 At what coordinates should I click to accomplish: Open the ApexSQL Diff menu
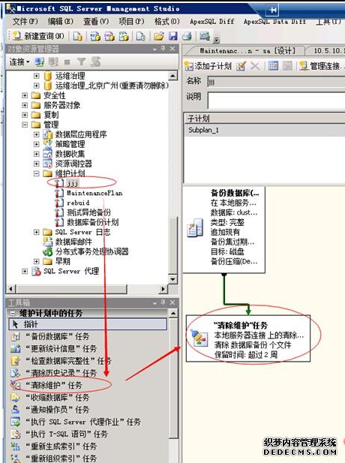click(x=212, y=21)
